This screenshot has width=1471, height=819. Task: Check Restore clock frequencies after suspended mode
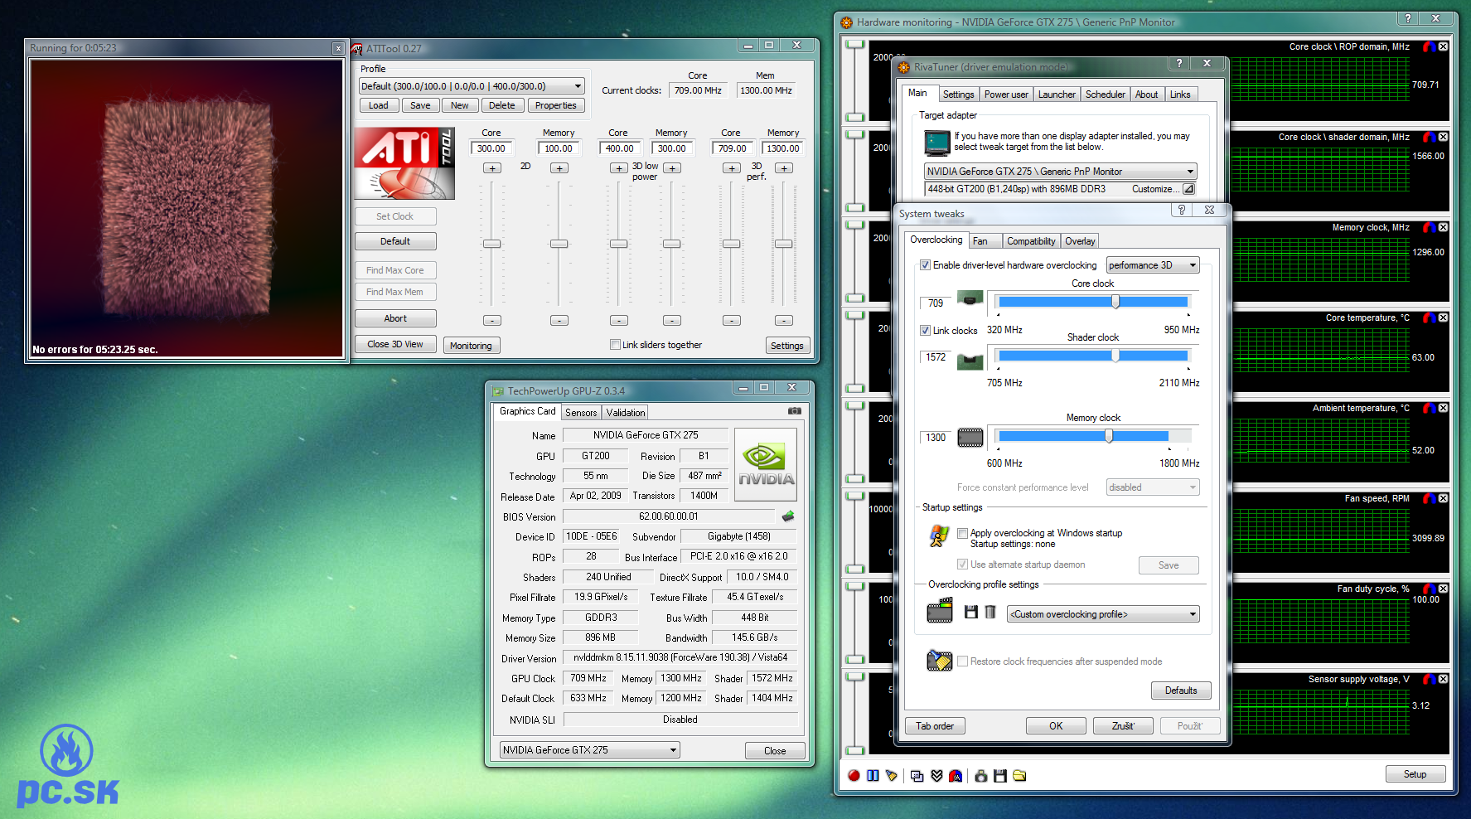point(963,661)
